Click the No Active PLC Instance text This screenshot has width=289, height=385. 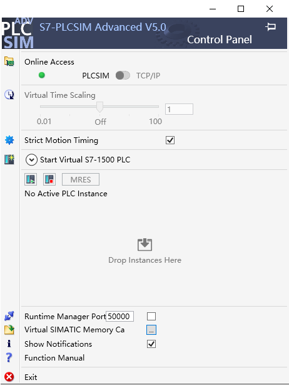66,194
